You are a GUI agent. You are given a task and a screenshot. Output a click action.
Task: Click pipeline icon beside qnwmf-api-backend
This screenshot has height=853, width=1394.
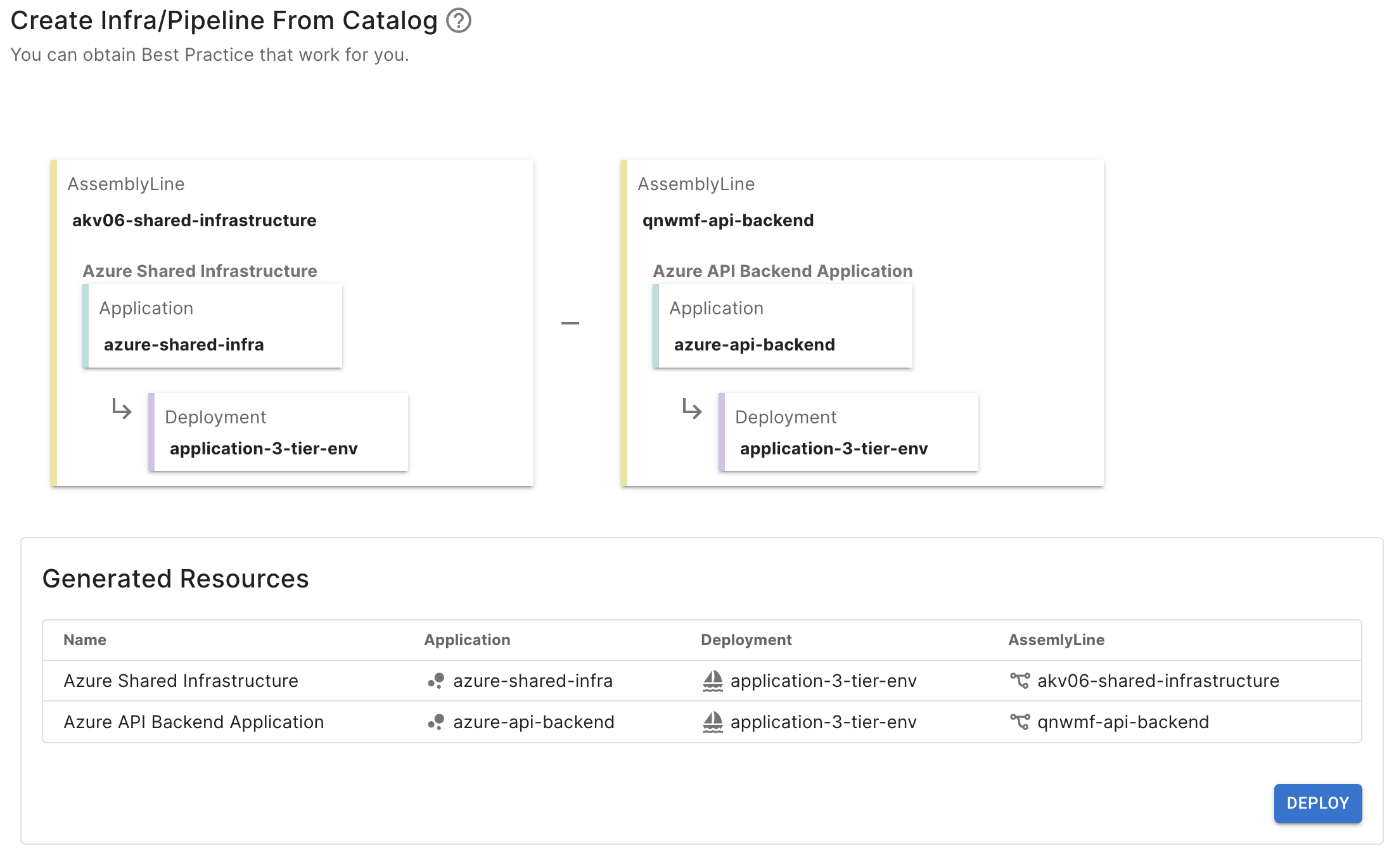point(1020,722)
